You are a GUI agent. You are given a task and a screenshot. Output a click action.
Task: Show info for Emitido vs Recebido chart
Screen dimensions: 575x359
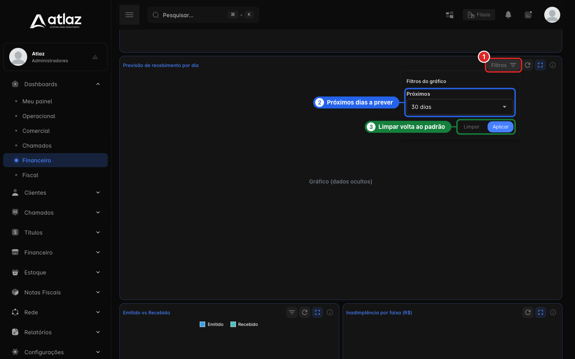point(330,312)
